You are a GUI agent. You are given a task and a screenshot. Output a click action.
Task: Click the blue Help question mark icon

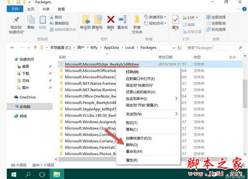pyautogui.click(x=244, y=9)
